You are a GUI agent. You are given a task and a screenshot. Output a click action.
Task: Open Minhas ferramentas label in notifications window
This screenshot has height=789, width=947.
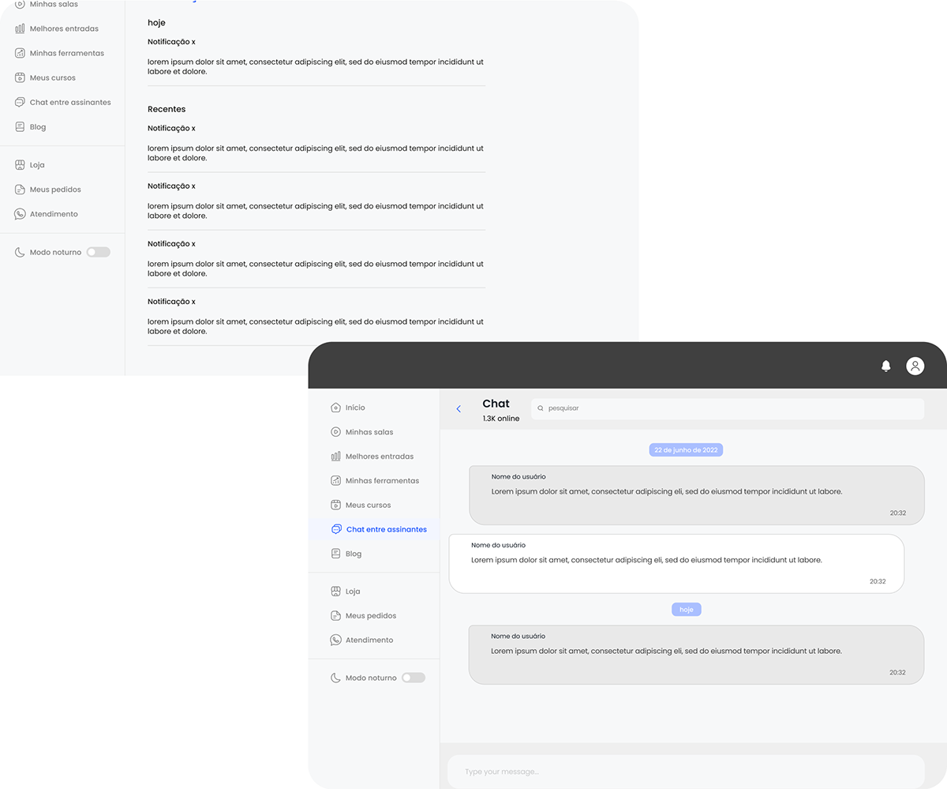click(x=67, y=53)
